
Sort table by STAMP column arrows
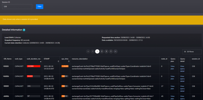point(58,61)
